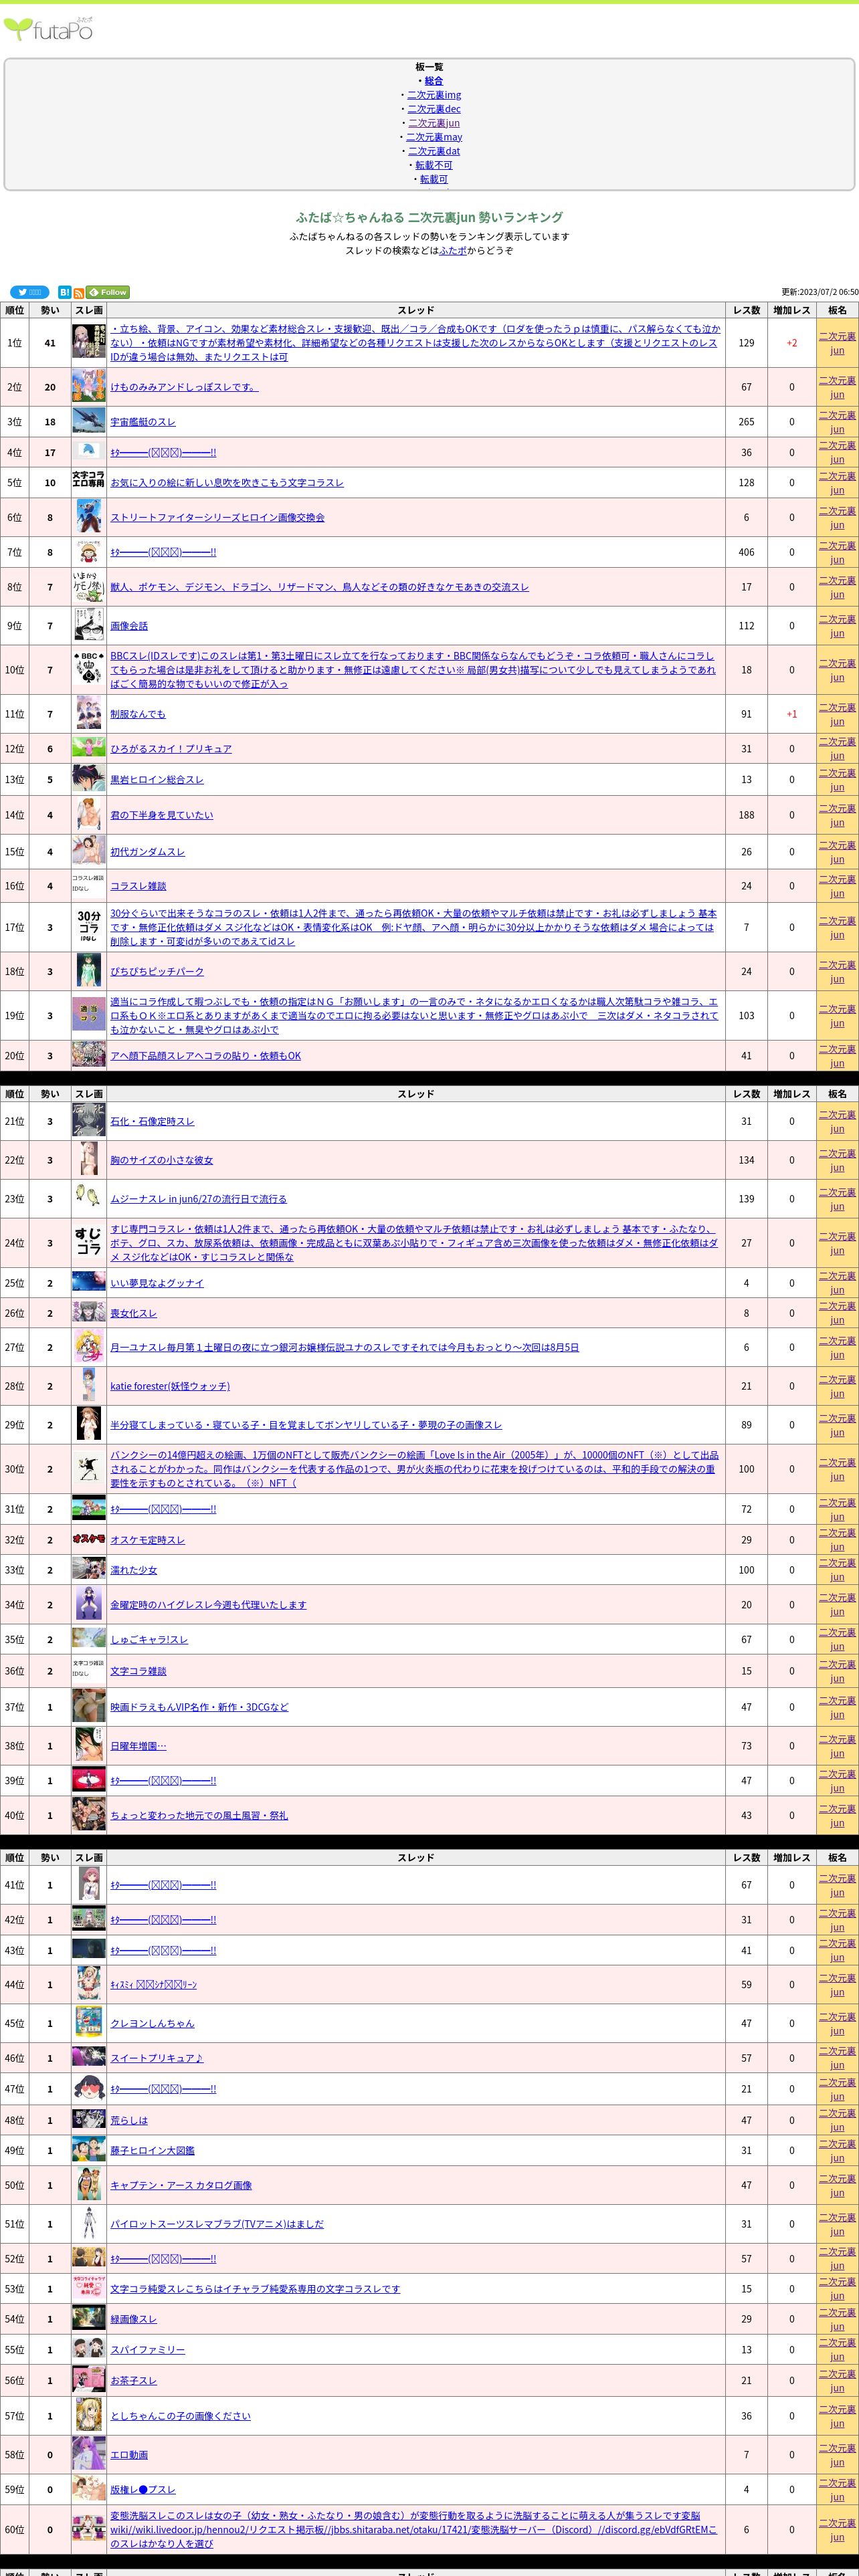Open 二次元裏dat in the board list
The image size is (859, 2576).
coord(434,151)
